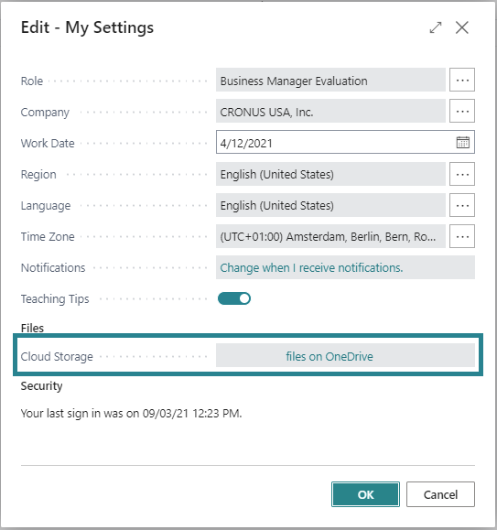
Task: Click the Role field label
Action: [x=32, y=81]
